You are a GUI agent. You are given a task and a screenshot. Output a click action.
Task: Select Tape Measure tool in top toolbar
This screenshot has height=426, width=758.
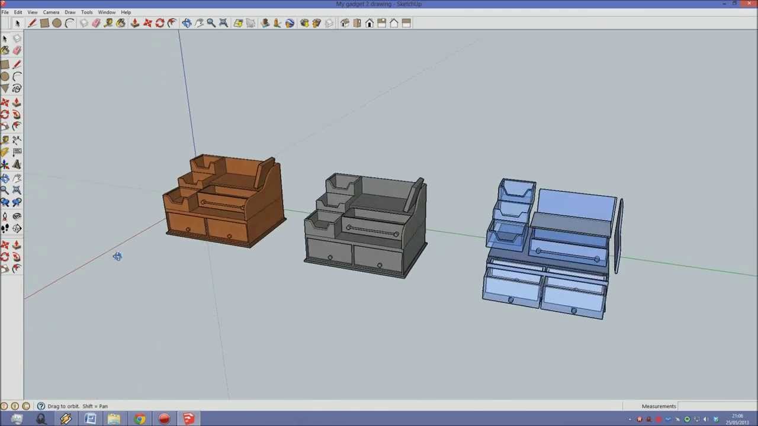[x=108, y=23]
